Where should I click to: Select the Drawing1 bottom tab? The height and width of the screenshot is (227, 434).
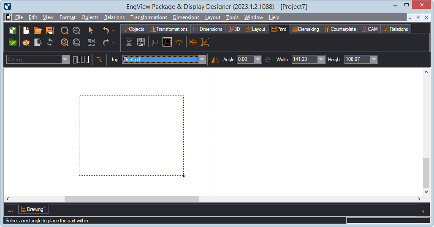click(33, 209)
